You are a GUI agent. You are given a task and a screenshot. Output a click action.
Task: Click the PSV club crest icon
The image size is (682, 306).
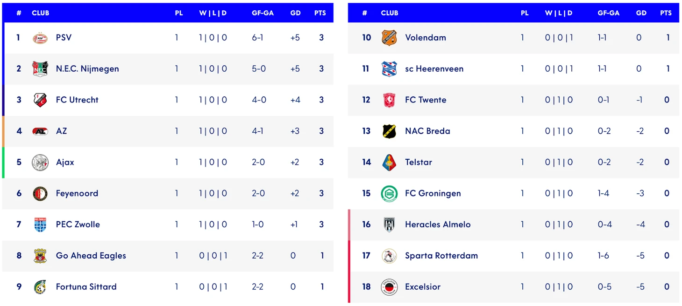coord(40,38)
